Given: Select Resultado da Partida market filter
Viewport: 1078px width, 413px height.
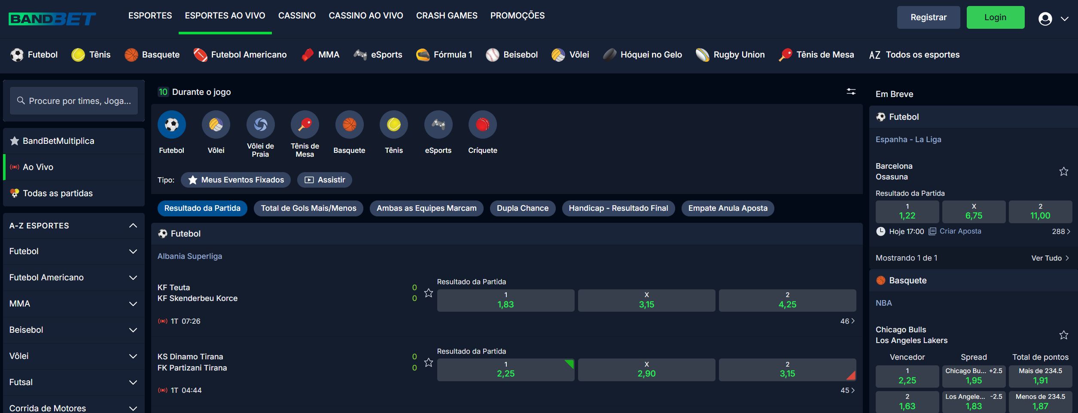Looking at the screenshot, I should click(x=202, y=208).
